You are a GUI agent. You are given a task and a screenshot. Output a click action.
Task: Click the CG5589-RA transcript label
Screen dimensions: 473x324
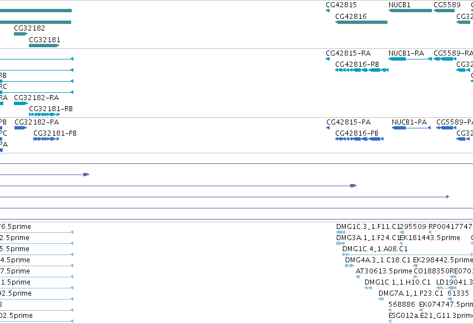click(454, 53)
